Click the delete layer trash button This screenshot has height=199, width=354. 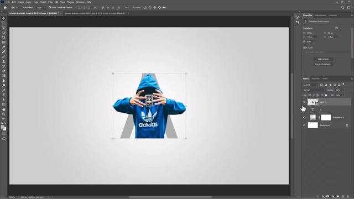347,197
